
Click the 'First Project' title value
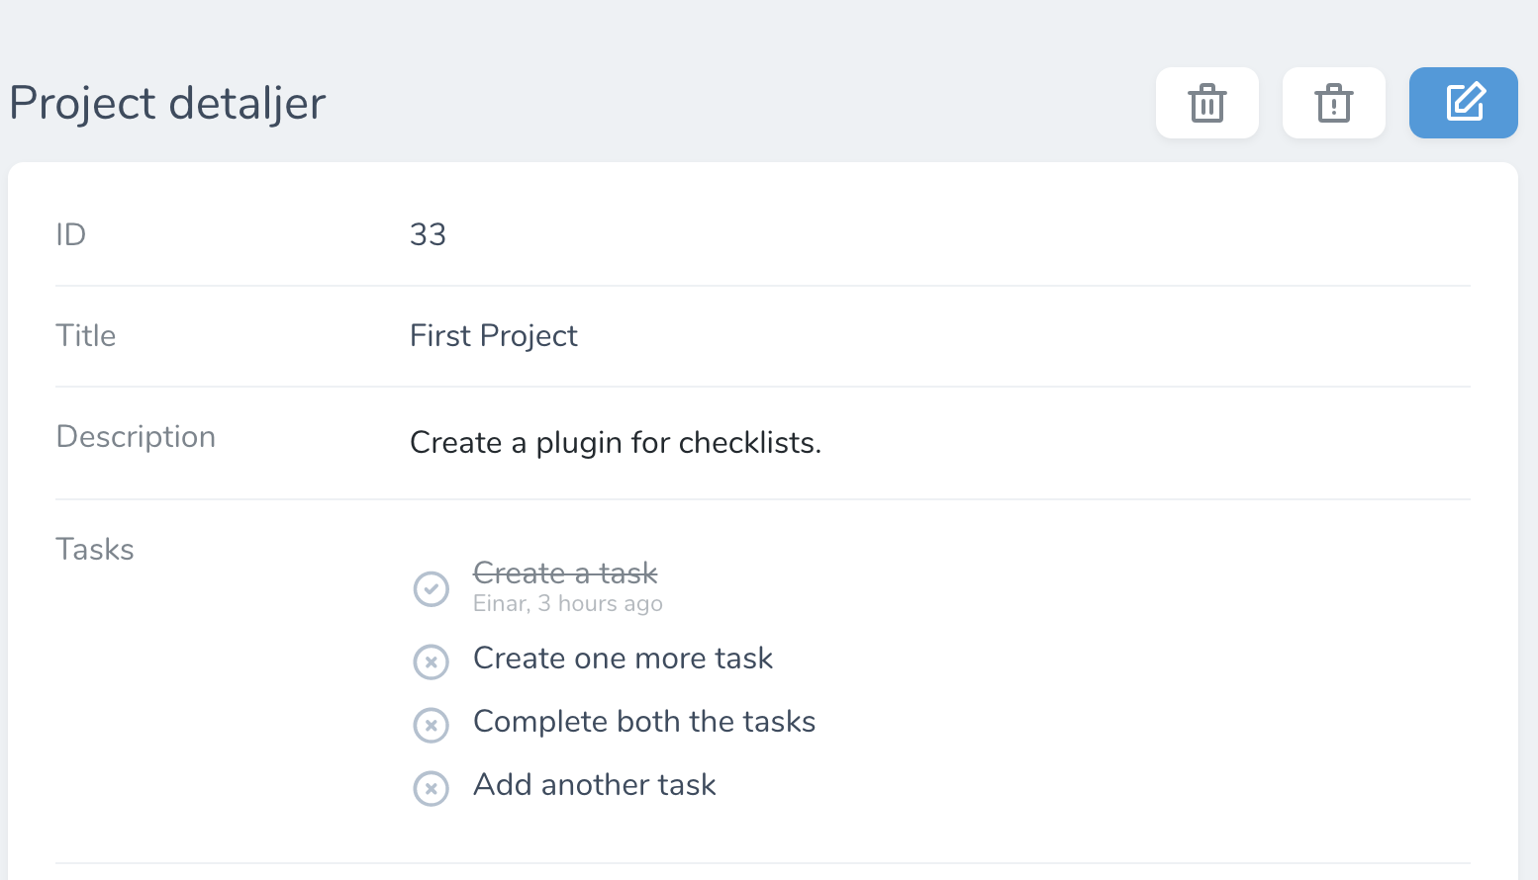493,336
